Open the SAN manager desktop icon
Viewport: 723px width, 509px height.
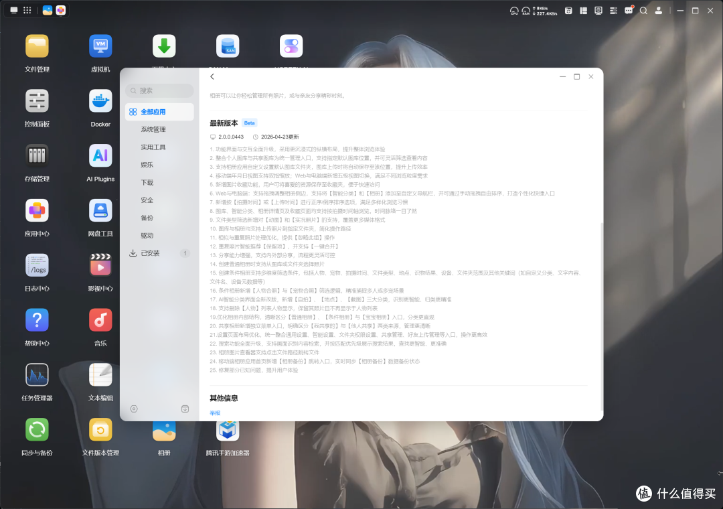click(x=228, y=46)
